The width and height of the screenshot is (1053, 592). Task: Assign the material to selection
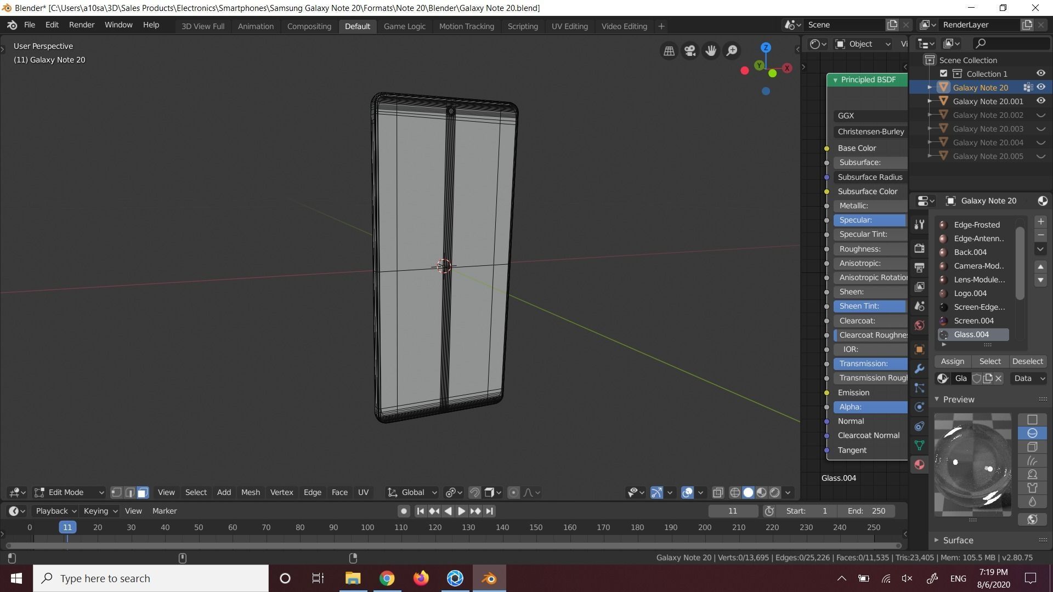[x=953, y=361]
